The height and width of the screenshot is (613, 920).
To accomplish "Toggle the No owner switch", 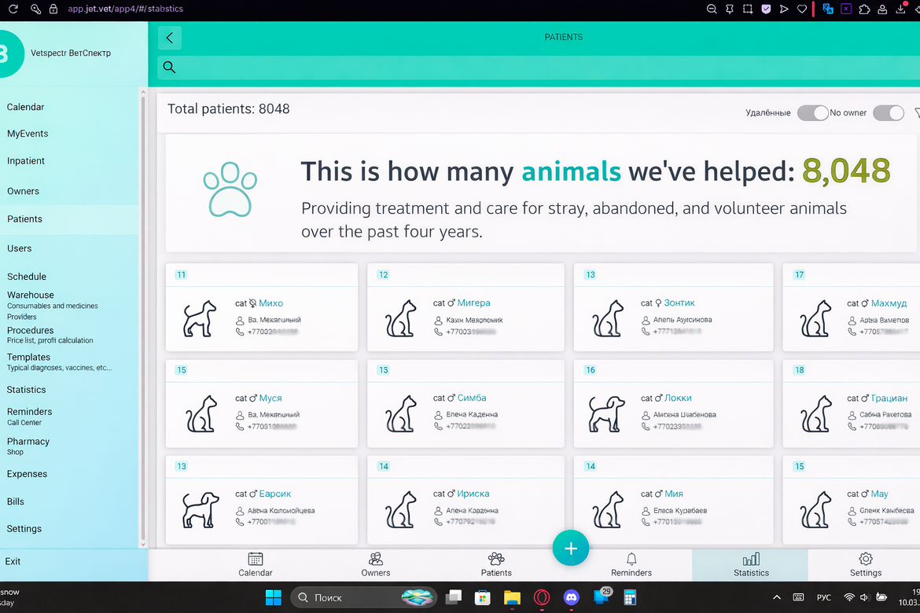I will pos(888,113).
